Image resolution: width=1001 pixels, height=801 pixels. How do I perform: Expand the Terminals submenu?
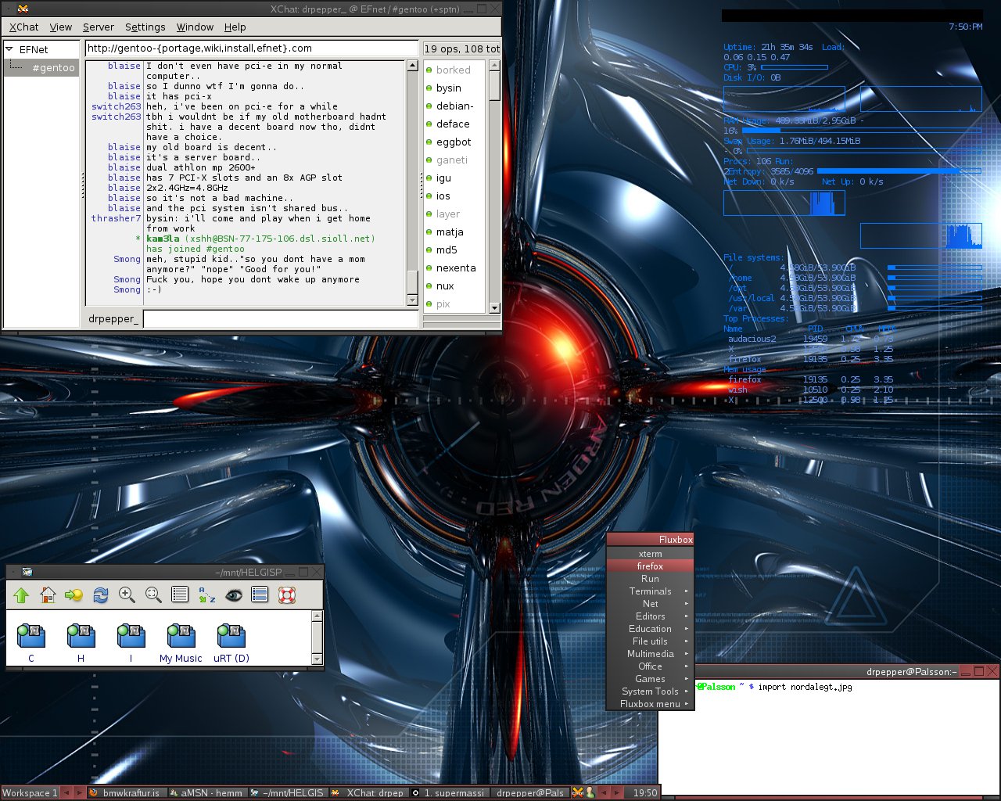click(651, 591)
